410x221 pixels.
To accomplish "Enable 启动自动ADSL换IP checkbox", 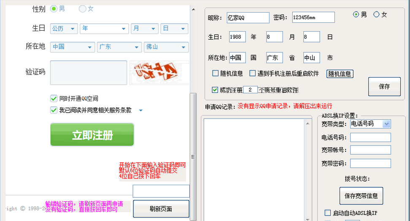I will (x=328, y=213).
